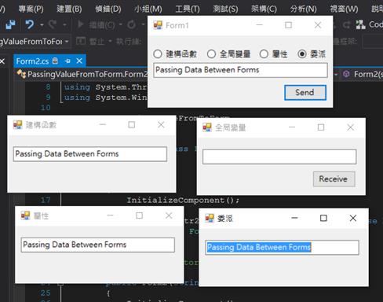Select the 屬性 radio button in Form1
Viewport: 383px width, 302px height.
tap(264, 54)
